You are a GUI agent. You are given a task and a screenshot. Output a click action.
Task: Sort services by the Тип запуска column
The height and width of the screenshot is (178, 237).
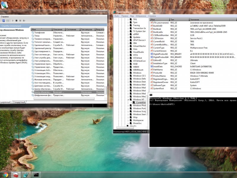[87, 29]
